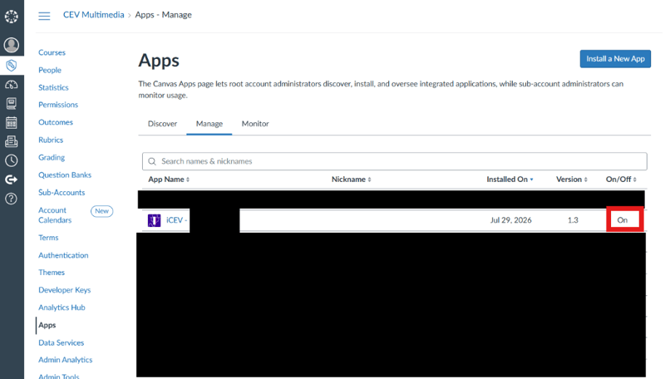Open the Commons arrow icon
Image resolution: width=665 pixels, height=379 pixels.
tap(12, 180)
